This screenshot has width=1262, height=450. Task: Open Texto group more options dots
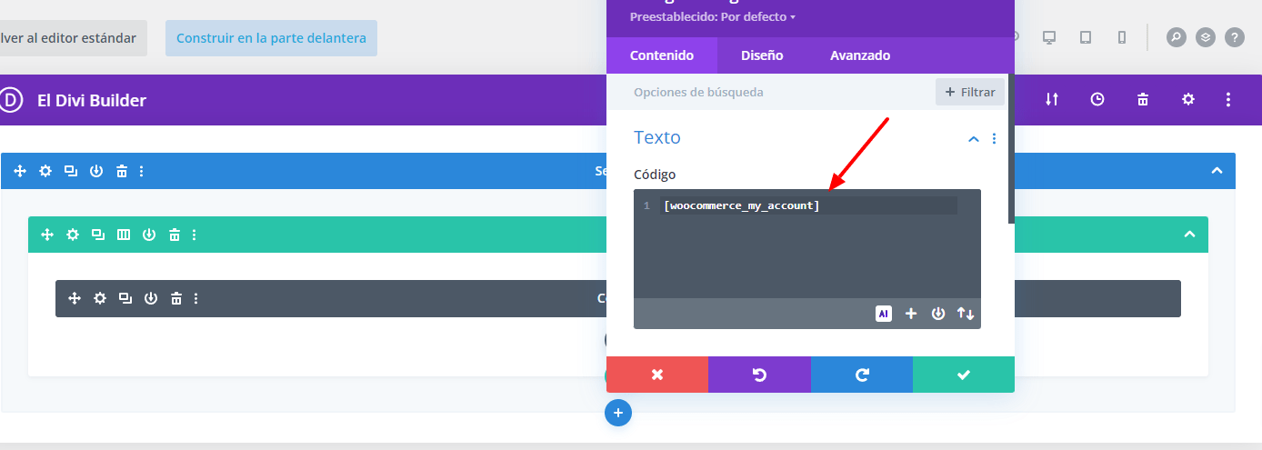[994, 139]
